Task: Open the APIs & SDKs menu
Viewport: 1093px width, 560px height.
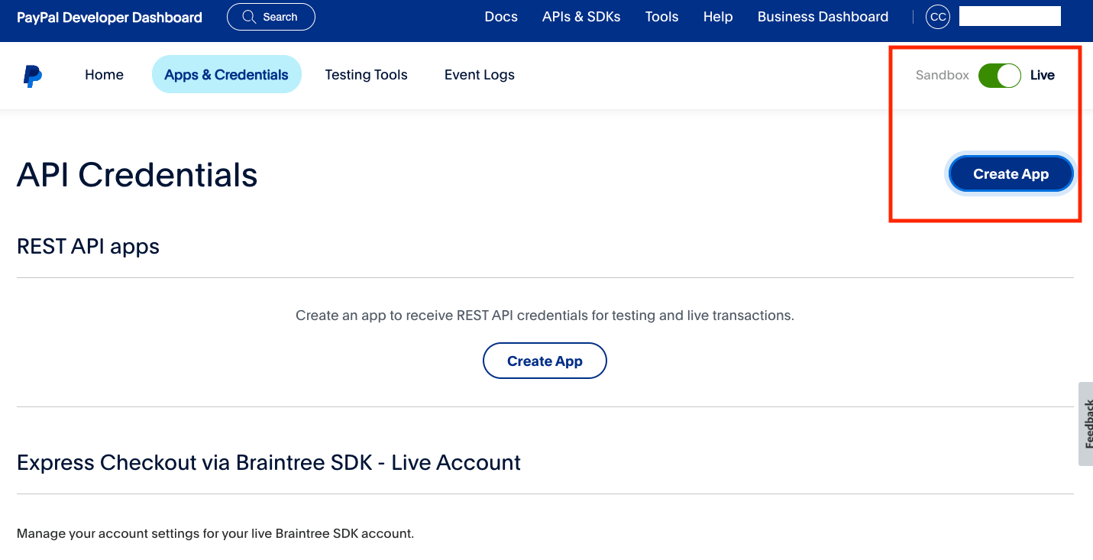Action: pyautogui.click(x=581, y=17)
